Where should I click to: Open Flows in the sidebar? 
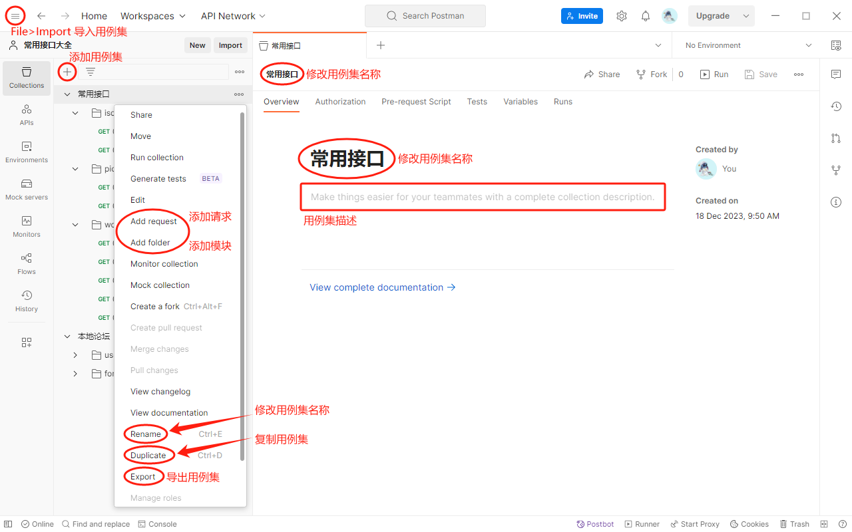(27, 264)
